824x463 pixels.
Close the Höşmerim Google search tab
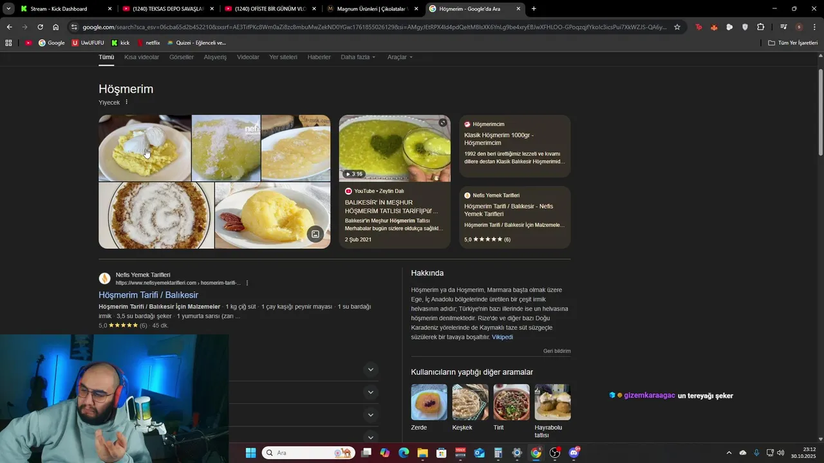518,9
